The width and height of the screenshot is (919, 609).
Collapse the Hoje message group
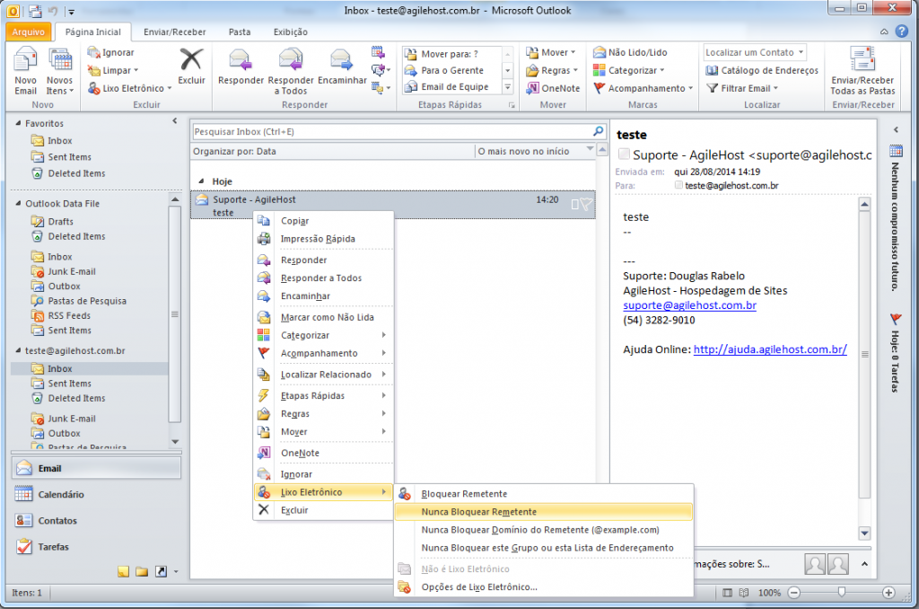[201, 181]
